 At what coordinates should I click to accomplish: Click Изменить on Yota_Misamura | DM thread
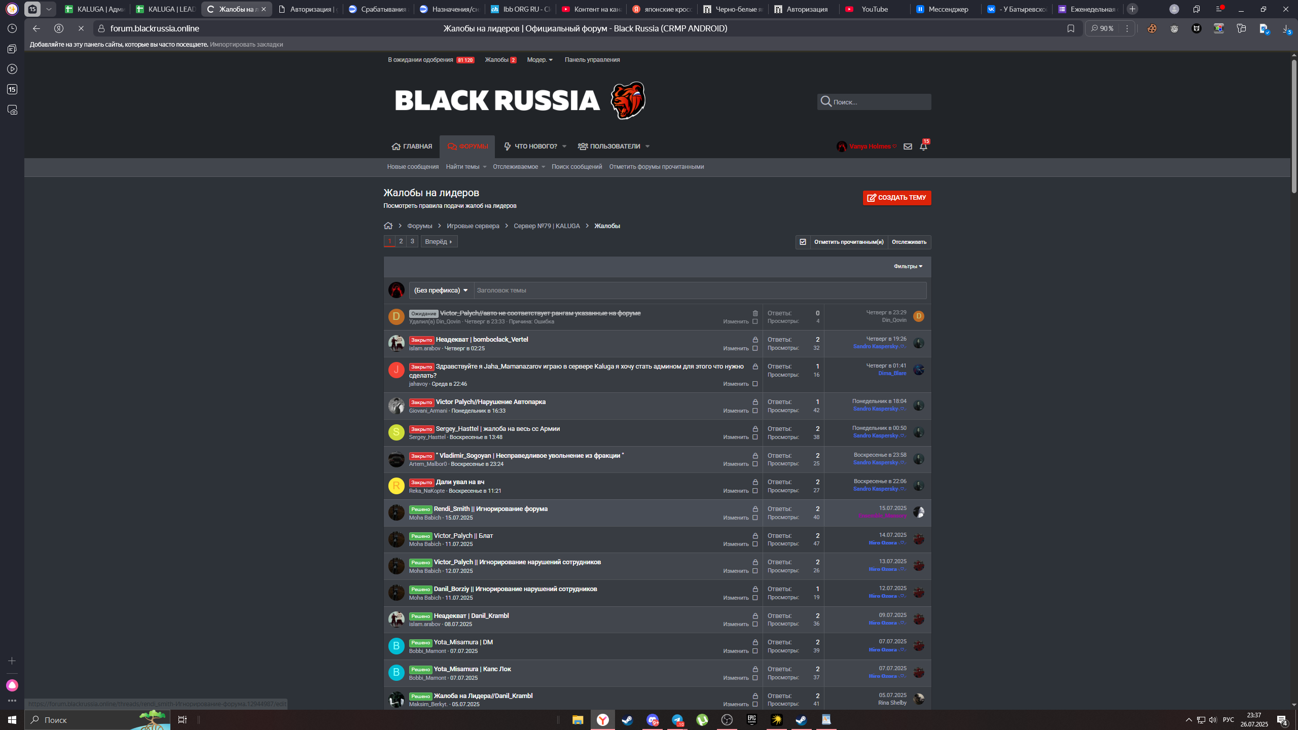[x=736, y=651]
